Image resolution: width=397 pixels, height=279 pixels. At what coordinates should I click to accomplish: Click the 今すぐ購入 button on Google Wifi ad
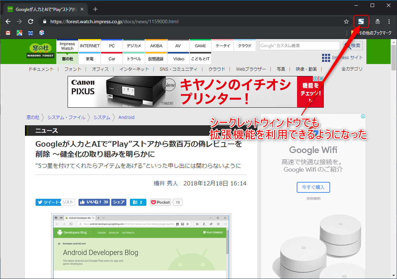pos(313,187)
